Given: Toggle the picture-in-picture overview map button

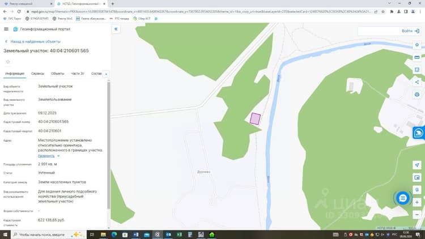Looking at the screenshot, I should coord(417,177).
